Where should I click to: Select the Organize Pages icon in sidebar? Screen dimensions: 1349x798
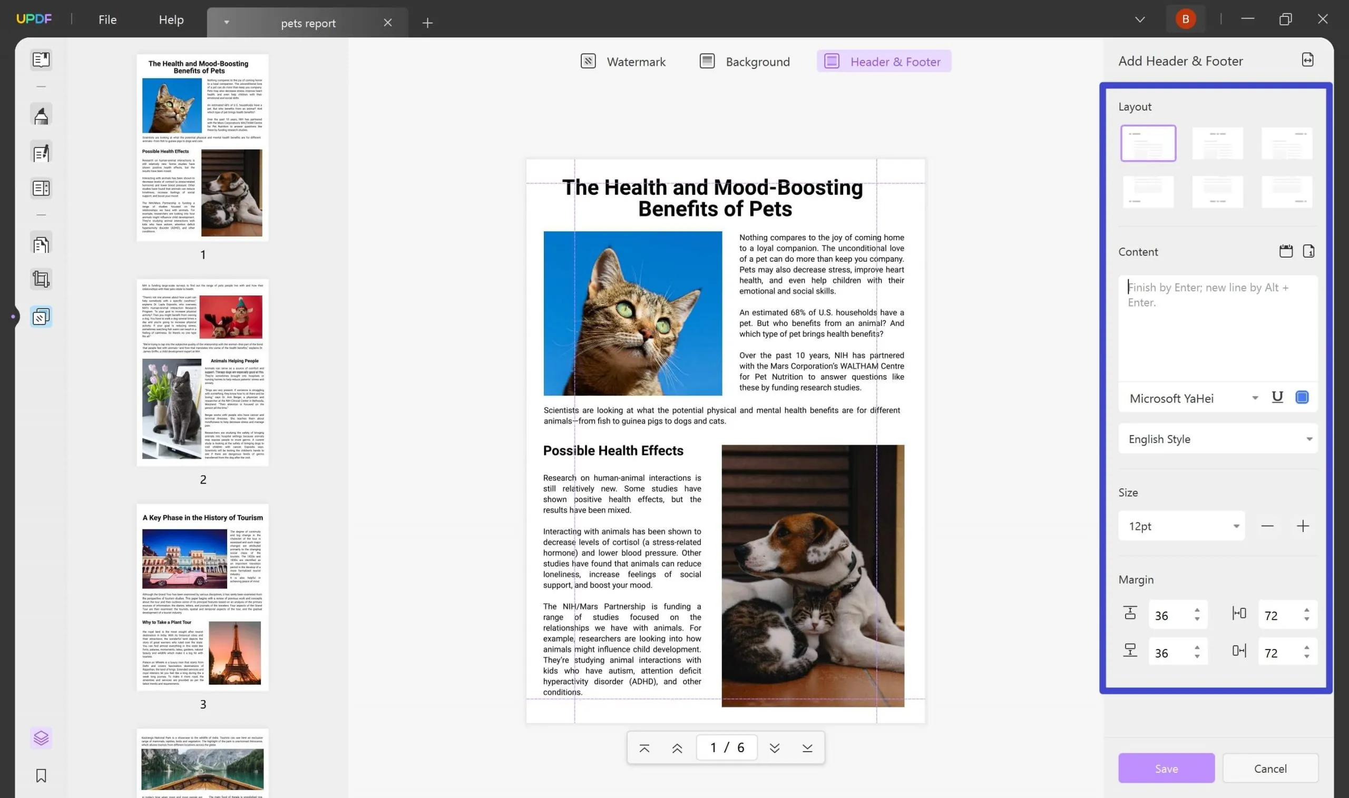click(x=41, y=245)
